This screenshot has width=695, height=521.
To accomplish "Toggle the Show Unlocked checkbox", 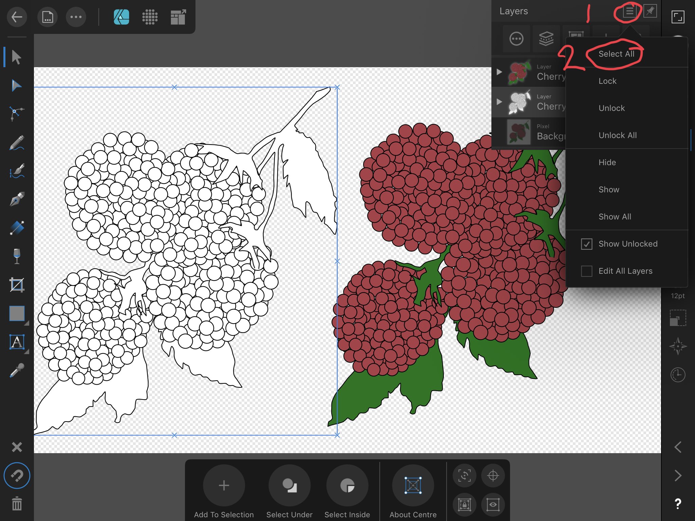I will [587, 244].
